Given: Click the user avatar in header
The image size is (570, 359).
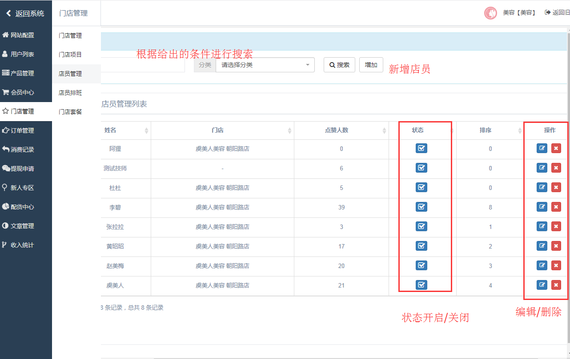Looking at the screenshot, I should (490, 13).
